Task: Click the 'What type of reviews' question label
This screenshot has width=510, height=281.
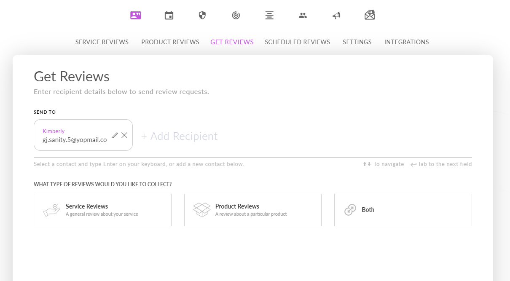Action: [103, 185]
